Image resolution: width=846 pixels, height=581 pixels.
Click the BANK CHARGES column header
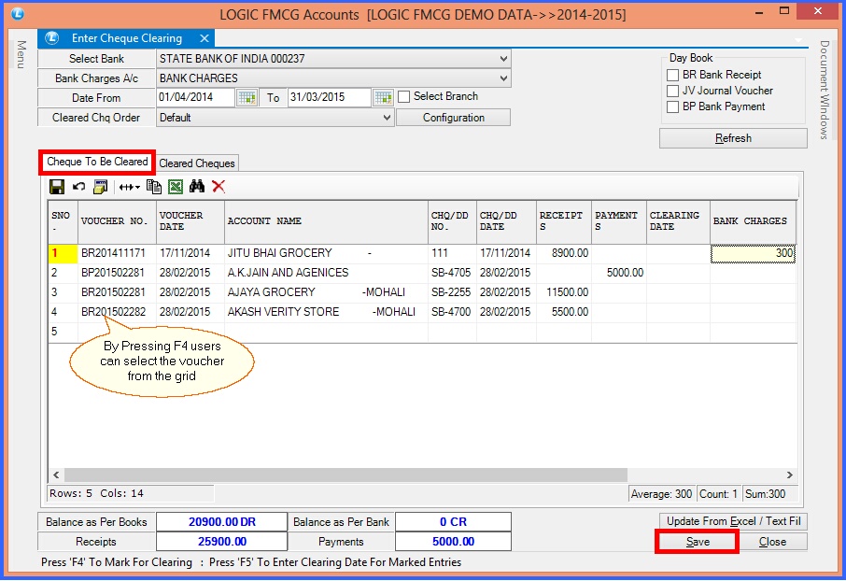click(753, 221)
